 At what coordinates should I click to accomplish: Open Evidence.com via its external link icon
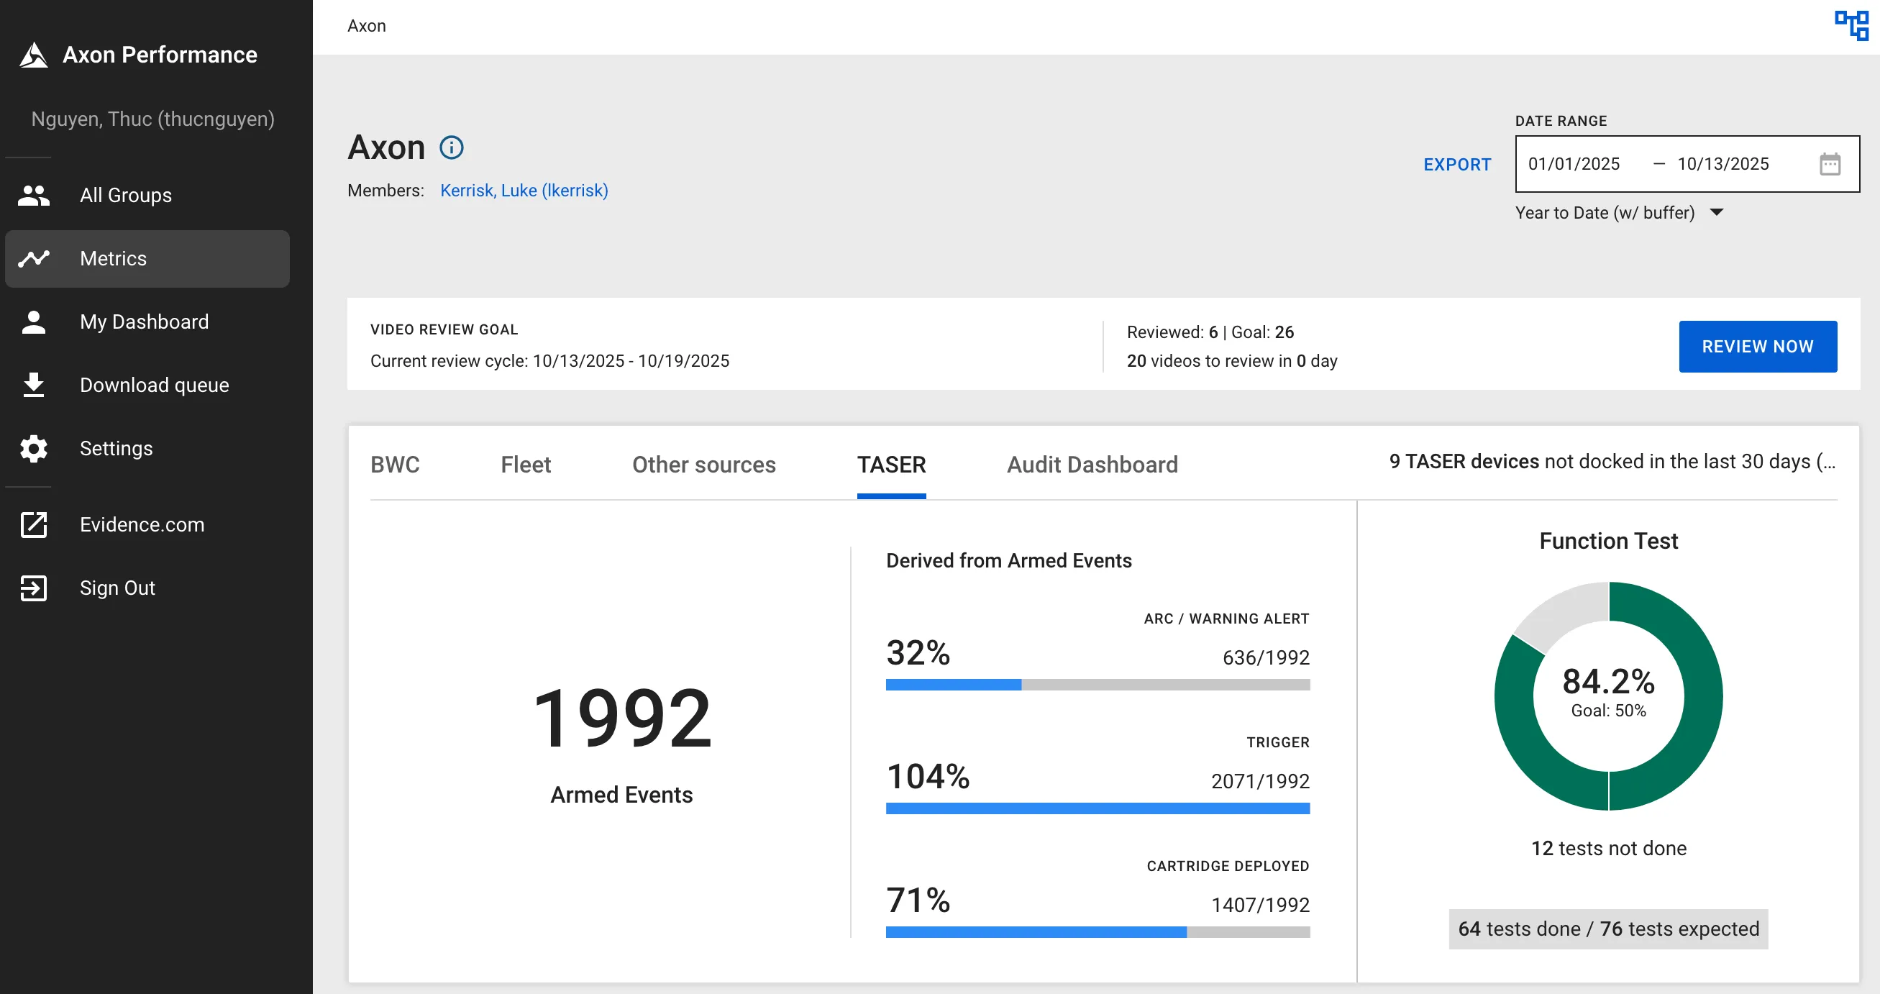point(34,525)
